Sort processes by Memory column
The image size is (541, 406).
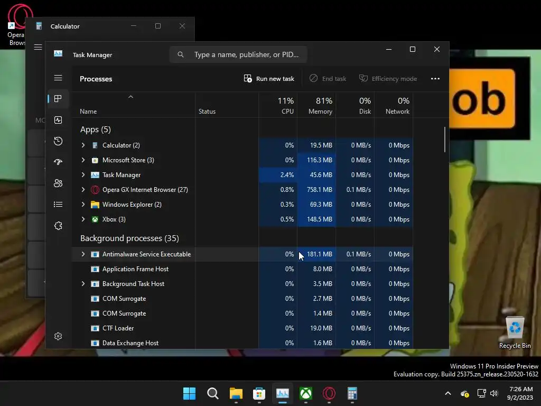tap(316, 105)
